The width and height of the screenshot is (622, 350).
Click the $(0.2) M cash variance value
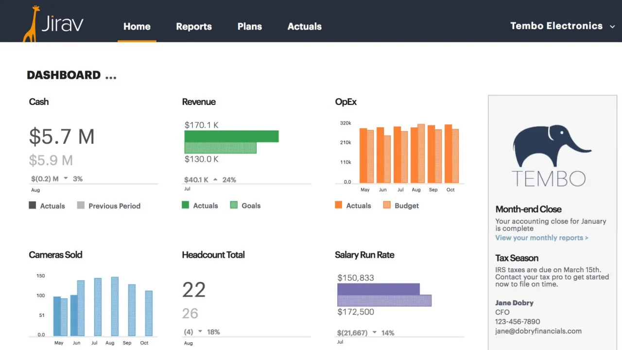point(45,179)
